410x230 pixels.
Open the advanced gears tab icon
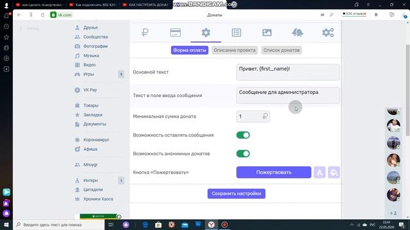tap(328, 33)
